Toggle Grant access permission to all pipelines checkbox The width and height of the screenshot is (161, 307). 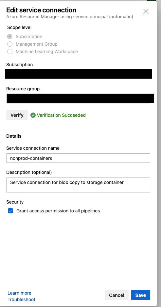[10, 211]
